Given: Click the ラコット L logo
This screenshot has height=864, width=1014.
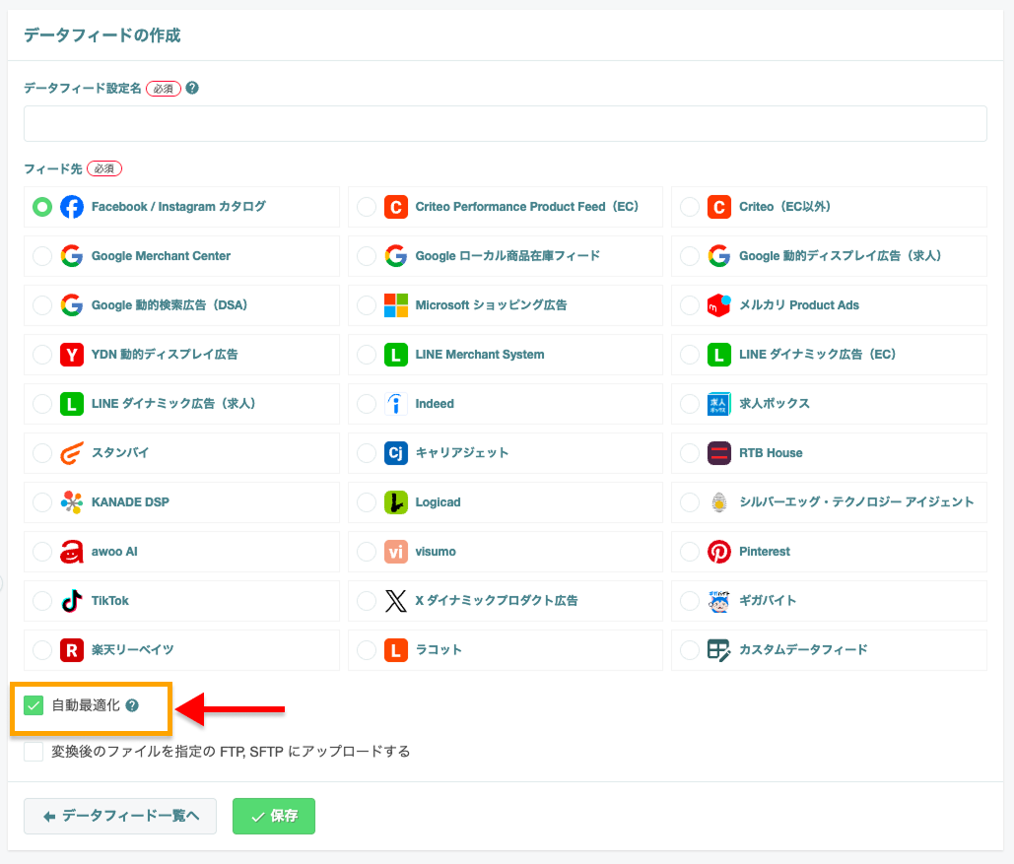Looking at the screenshot, I should (x=396, y=650).
